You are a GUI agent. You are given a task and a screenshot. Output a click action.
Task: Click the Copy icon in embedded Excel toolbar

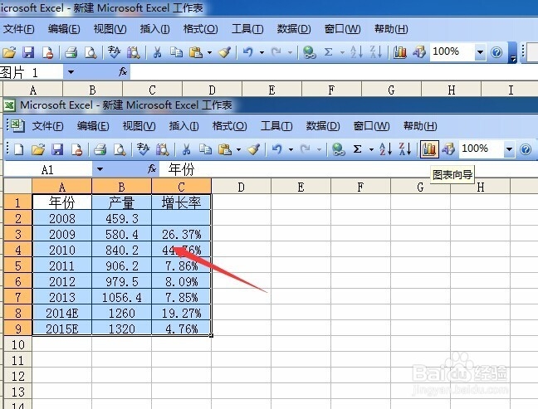206,149
